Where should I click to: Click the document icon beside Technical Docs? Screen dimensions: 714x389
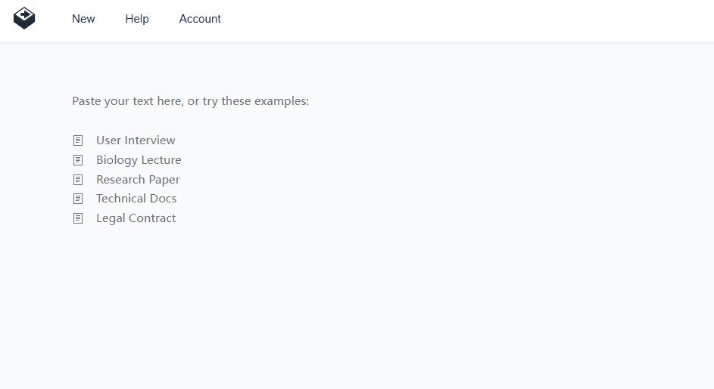(x=77, y=199)
